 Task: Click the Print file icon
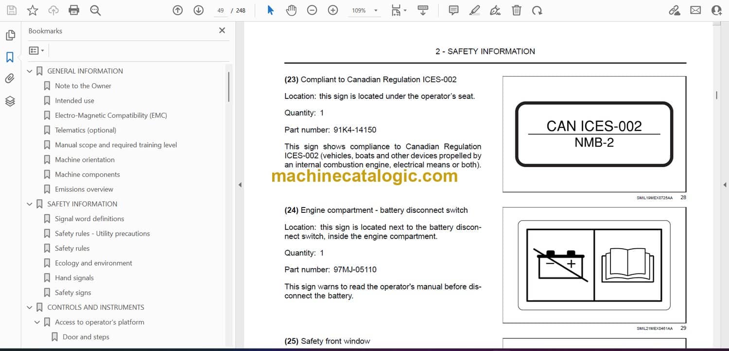[74, 10]
